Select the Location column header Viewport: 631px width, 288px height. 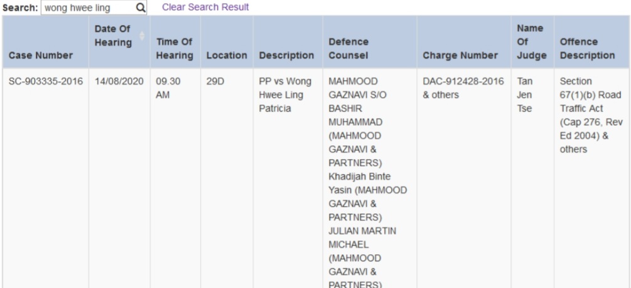(226, 55)
